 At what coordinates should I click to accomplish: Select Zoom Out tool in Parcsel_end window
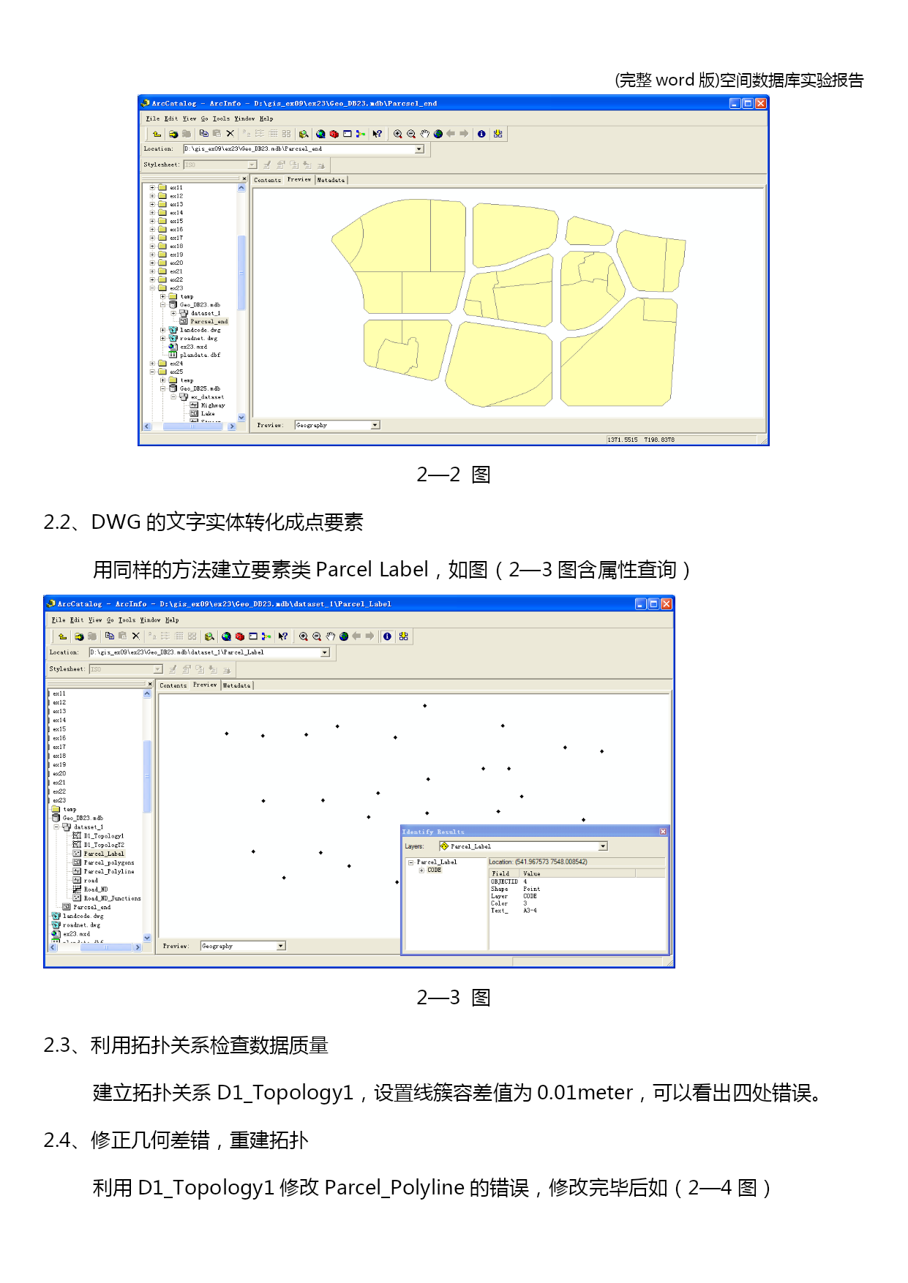click(x=411, y=134)
